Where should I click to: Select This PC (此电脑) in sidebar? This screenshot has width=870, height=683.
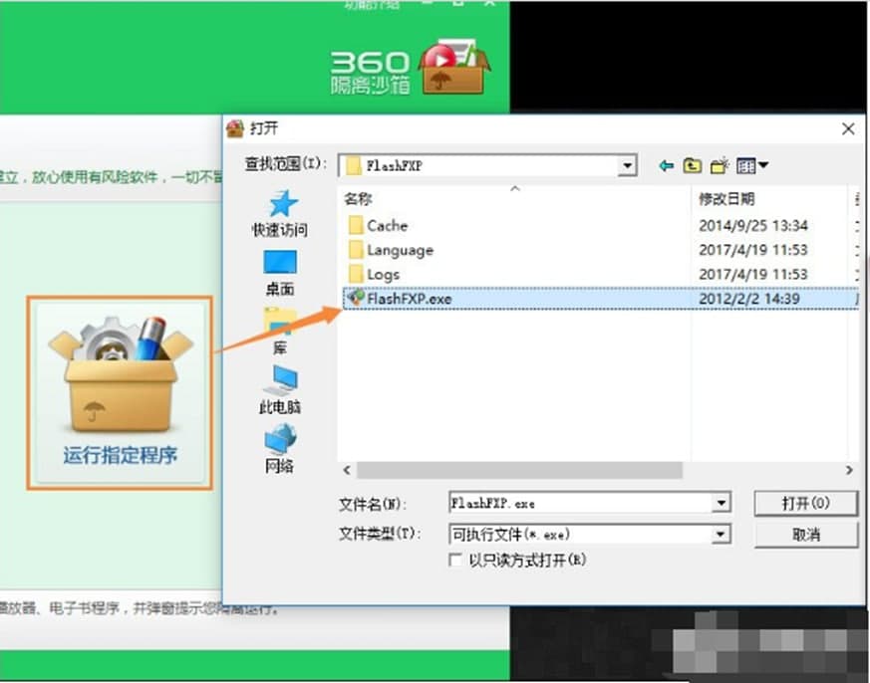pos(280,389)
